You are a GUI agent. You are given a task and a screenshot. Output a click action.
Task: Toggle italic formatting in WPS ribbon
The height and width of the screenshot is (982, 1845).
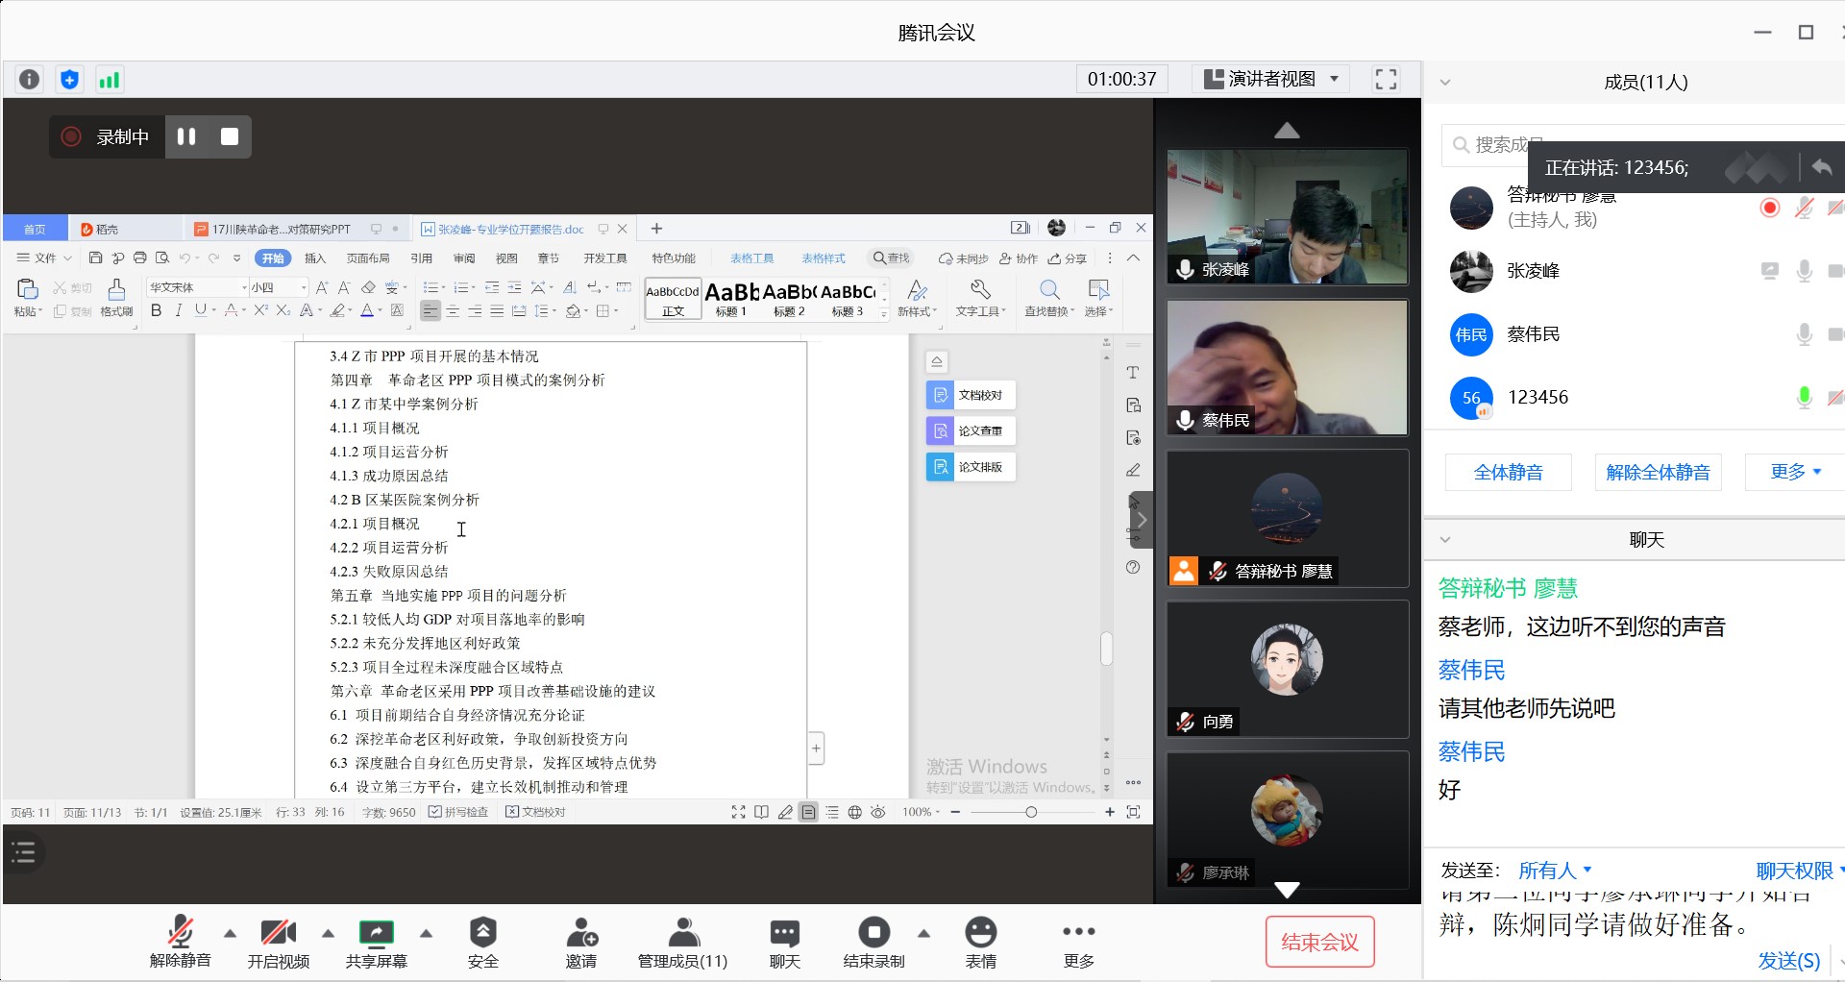(x=178, y=310)
